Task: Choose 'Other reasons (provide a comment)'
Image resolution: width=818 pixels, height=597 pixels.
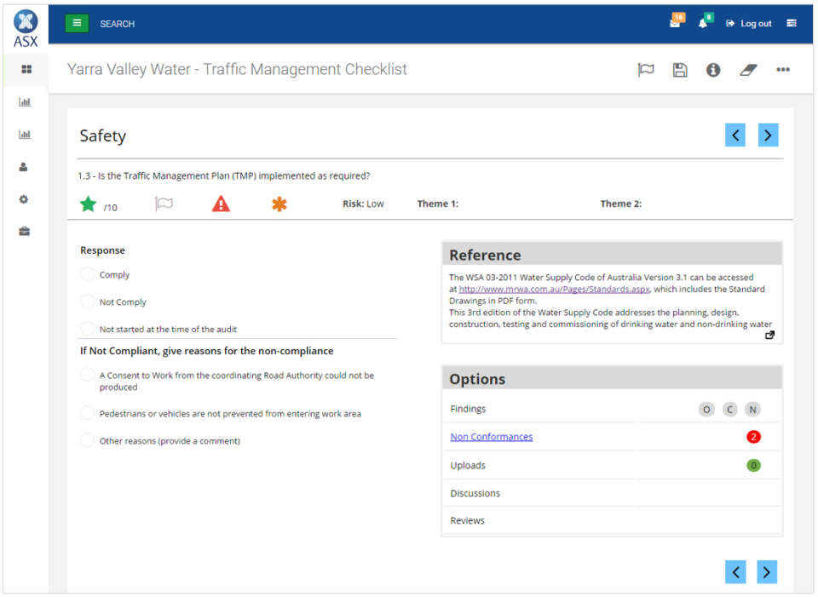Action: (x=86, y=440)
